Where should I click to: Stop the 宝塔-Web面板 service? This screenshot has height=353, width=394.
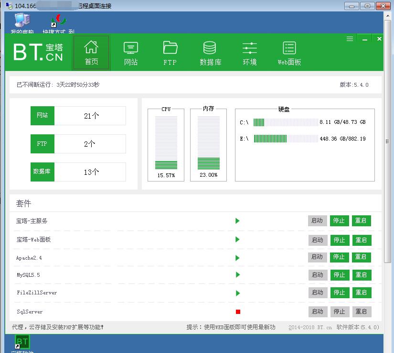tap(340, 240)
